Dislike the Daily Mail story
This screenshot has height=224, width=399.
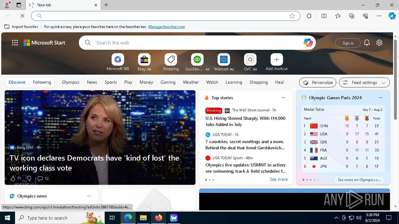[x=29, y=179]
